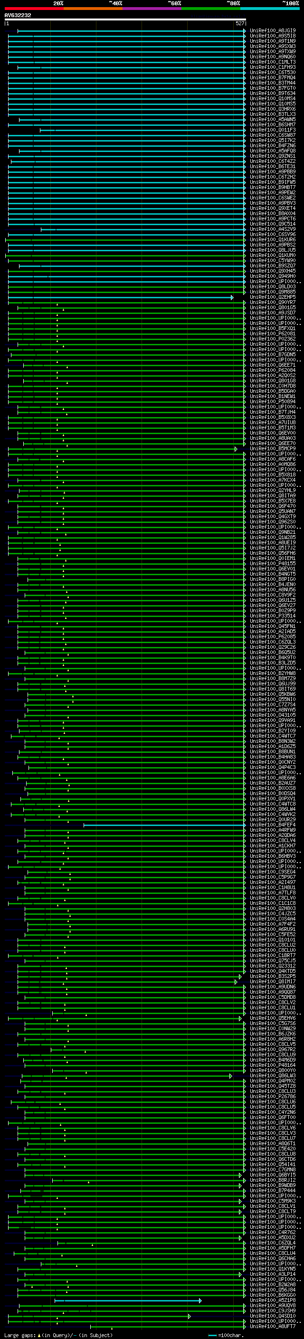Select the UniRef100_Q10MS5 label
The height and width of the screenshot is (1339, 304).
point(273,104)
